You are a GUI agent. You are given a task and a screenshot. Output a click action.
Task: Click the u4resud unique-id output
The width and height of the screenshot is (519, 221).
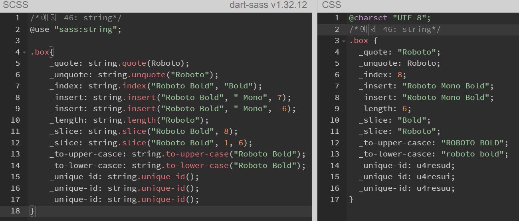click(434, 166)
